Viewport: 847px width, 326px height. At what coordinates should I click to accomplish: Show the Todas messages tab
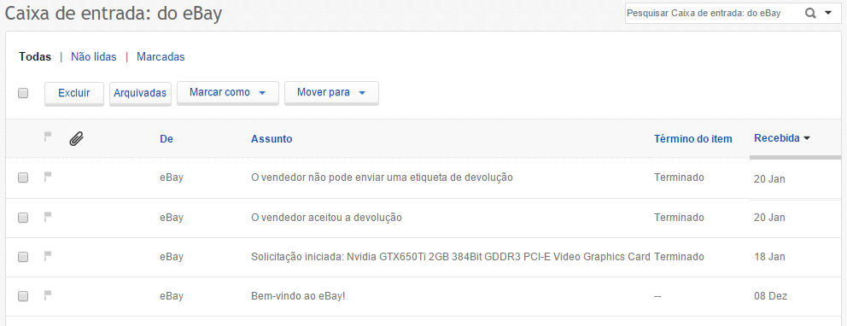click(x=35, y=56)
